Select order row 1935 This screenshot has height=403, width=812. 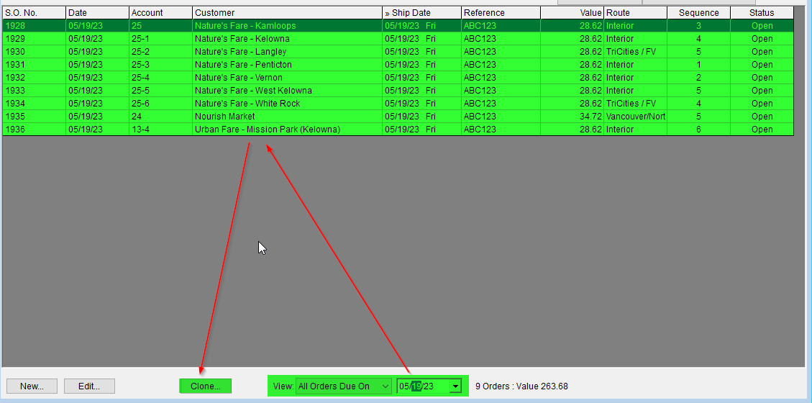pyautogui.click(x=398, y=116)
